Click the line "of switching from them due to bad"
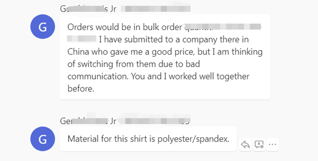The width and height of the screenshot is (318, 161). coord(133,64)
